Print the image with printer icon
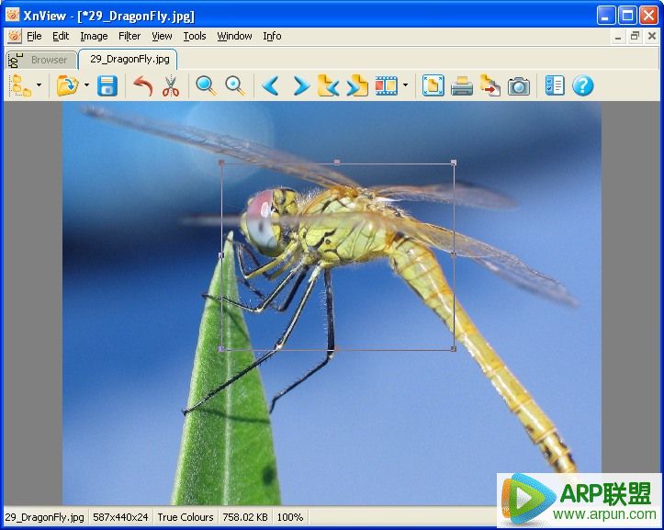This screenshot has height=530, width=664. [x=462, y=85]
